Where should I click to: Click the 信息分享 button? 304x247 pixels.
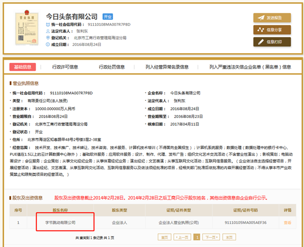pos(272,30)
